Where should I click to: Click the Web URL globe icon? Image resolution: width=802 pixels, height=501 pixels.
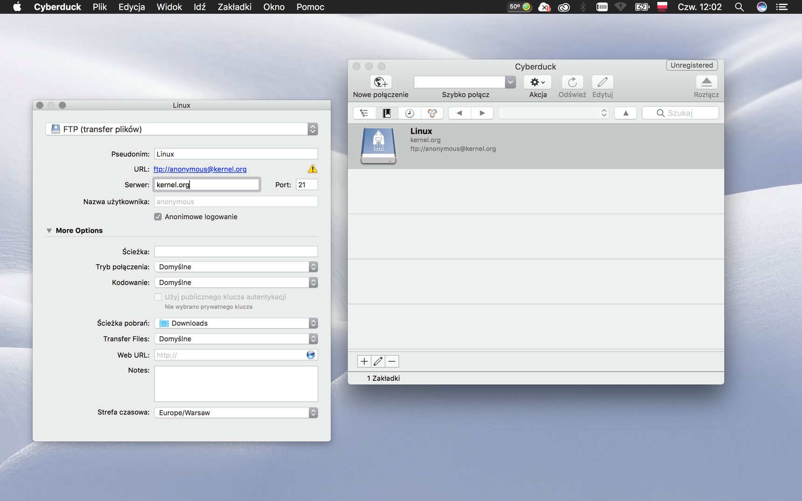tap(311, 355)
